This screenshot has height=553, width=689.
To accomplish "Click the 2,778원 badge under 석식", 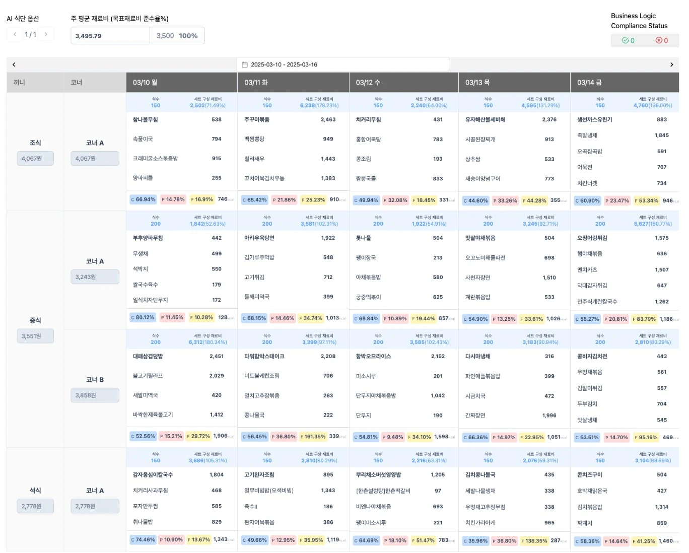I will click(35, 506).
